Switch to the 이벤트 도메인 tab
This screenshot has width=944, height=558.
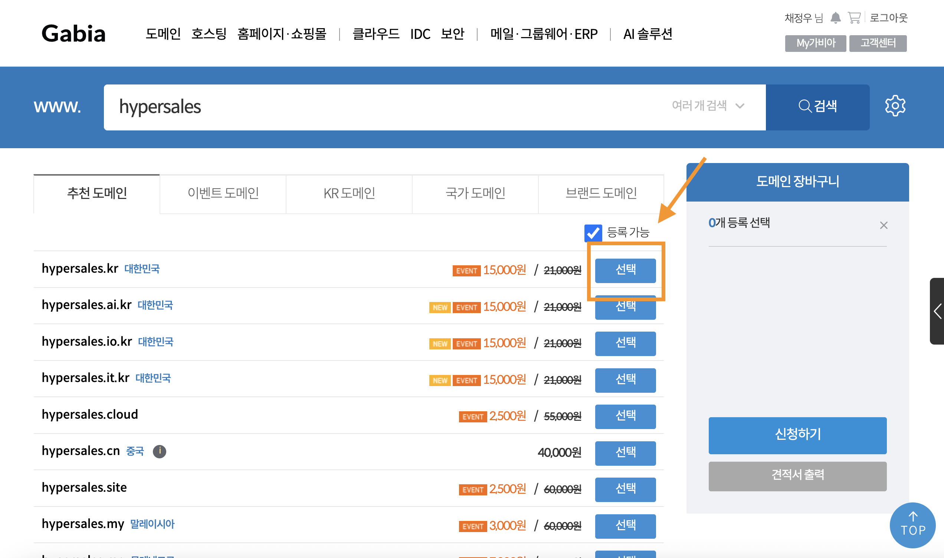point(223,194)
